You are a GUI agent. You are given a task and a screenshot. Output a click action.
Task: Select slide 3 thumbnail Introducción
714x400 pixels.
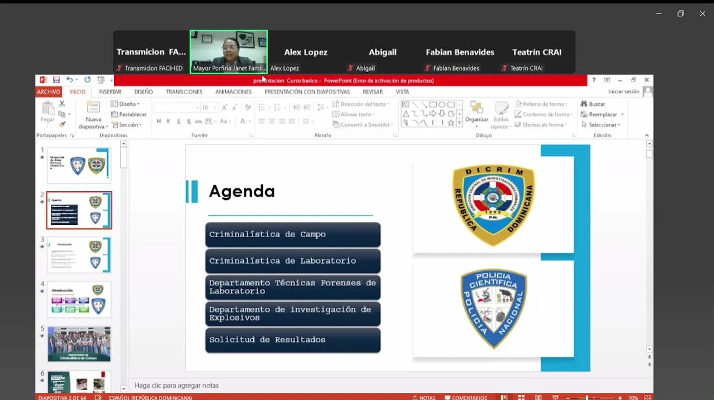(79, 255)
